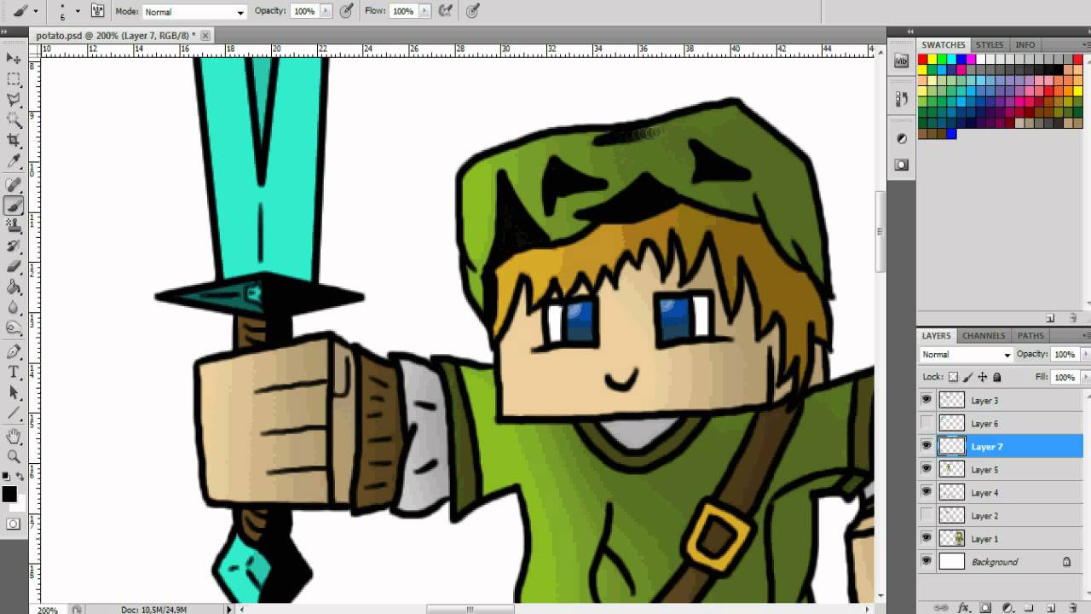Show Layer 6 visibility box
1091x614 pixels.
(926, 423)
